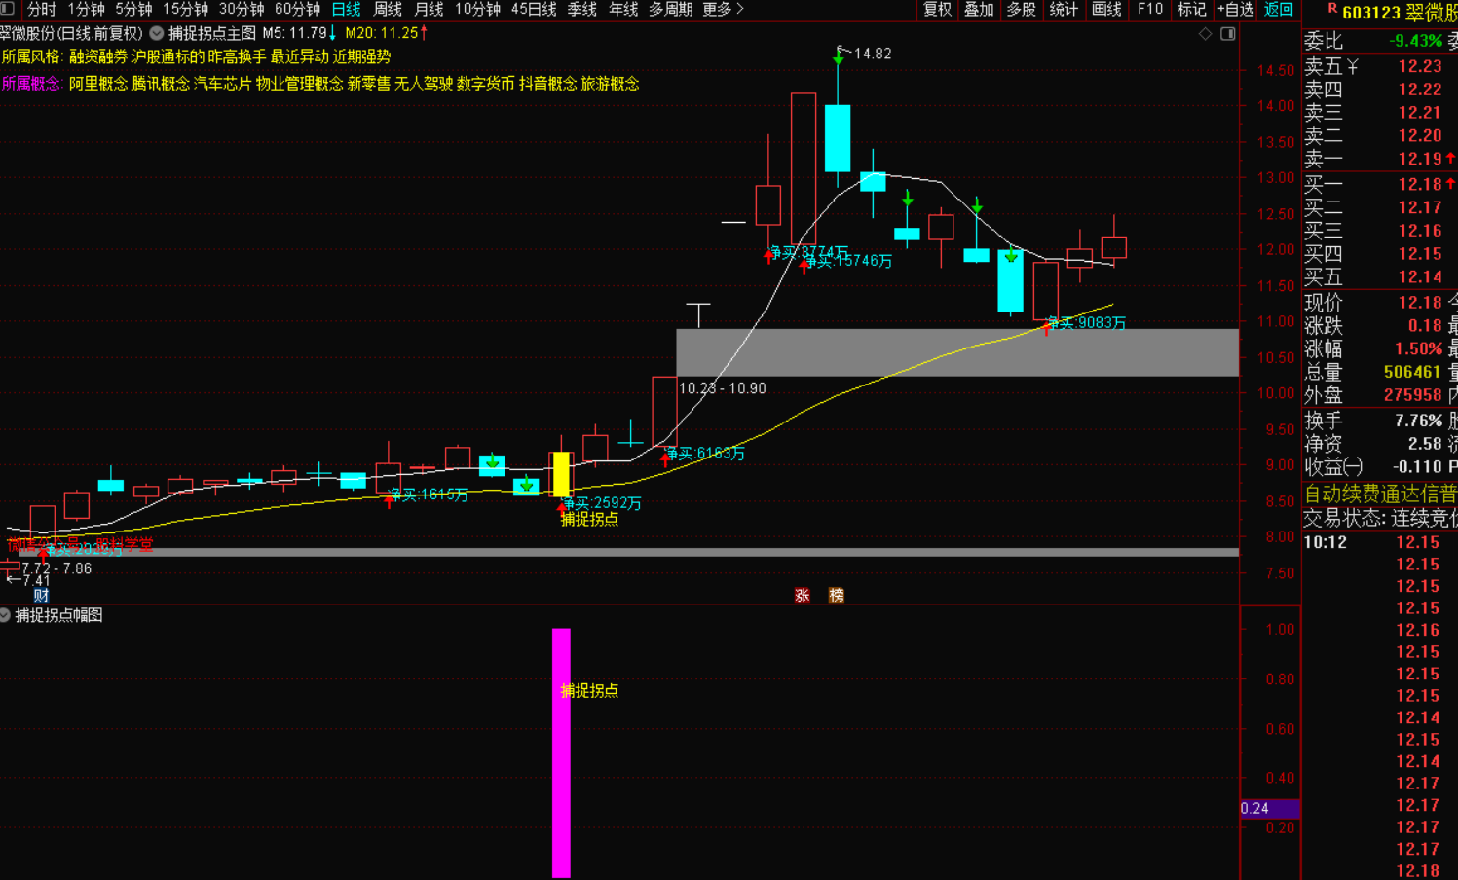This screenshot has height=880, width=1458.
Task: Expand the 捕捉拐点幅图 sub-chart indicator menu
Action: 6,615
